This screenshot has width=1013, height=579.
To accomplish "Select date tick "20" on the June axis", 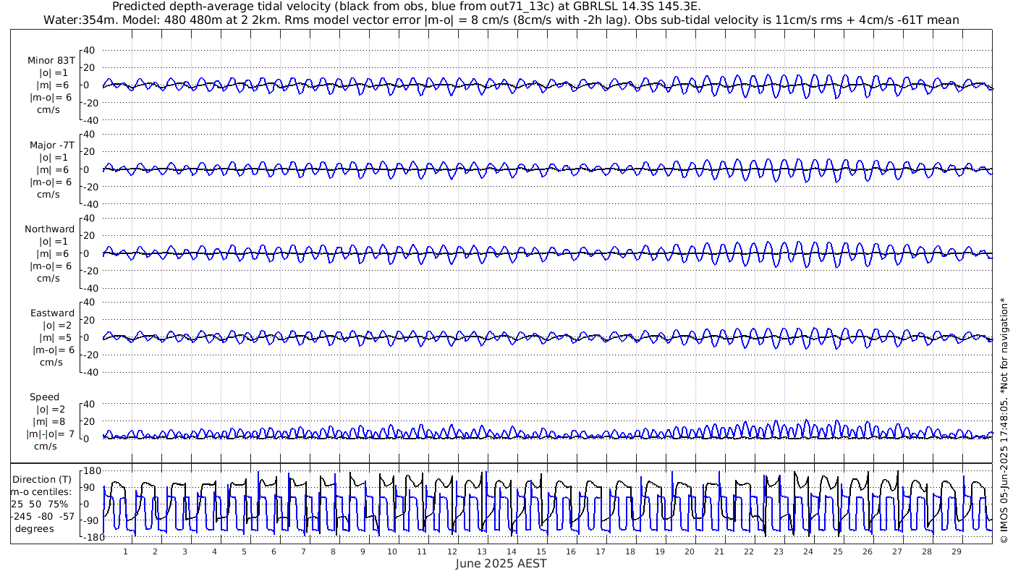I will click(x=690, y=551).
